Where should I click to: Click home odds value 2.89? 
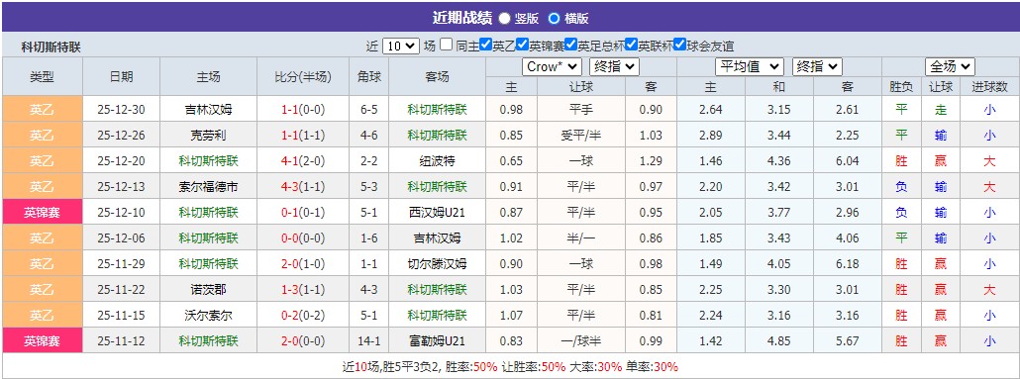click(710, 136)
